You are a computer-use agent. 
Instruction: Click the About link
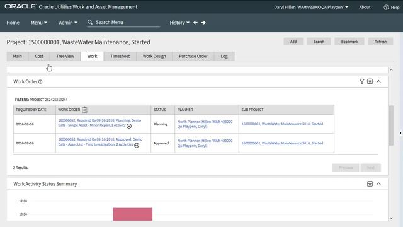coord(365,7)
